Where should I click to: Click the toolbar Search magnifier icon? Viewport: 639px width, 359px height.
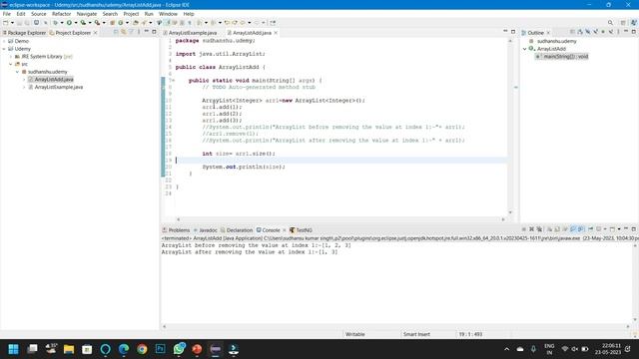[610, 23]
